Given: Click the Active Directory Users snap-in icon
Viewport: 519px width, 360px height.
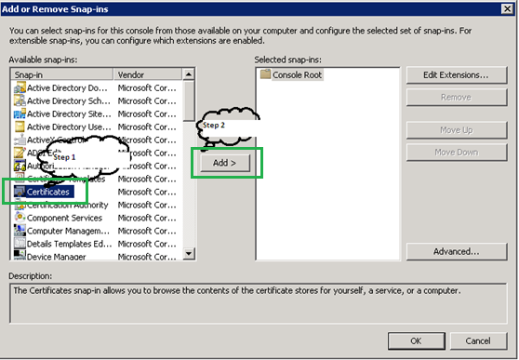Looking at the screenshot, I should pos(20,127).
